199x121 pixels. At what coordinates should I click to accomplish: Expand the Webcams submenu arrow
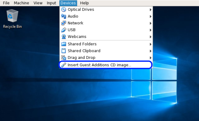(x=151, y=37)
